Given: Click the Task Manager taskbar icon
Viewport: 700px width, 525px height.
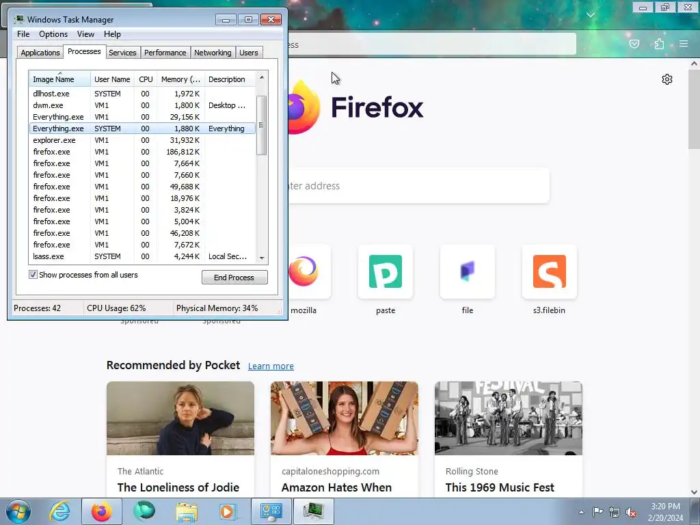Looking at the screenshot, I should tap(313, 511).
